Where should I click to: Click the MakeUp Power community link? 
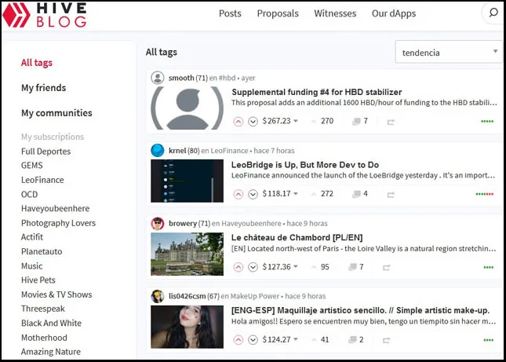coord(255,296)
